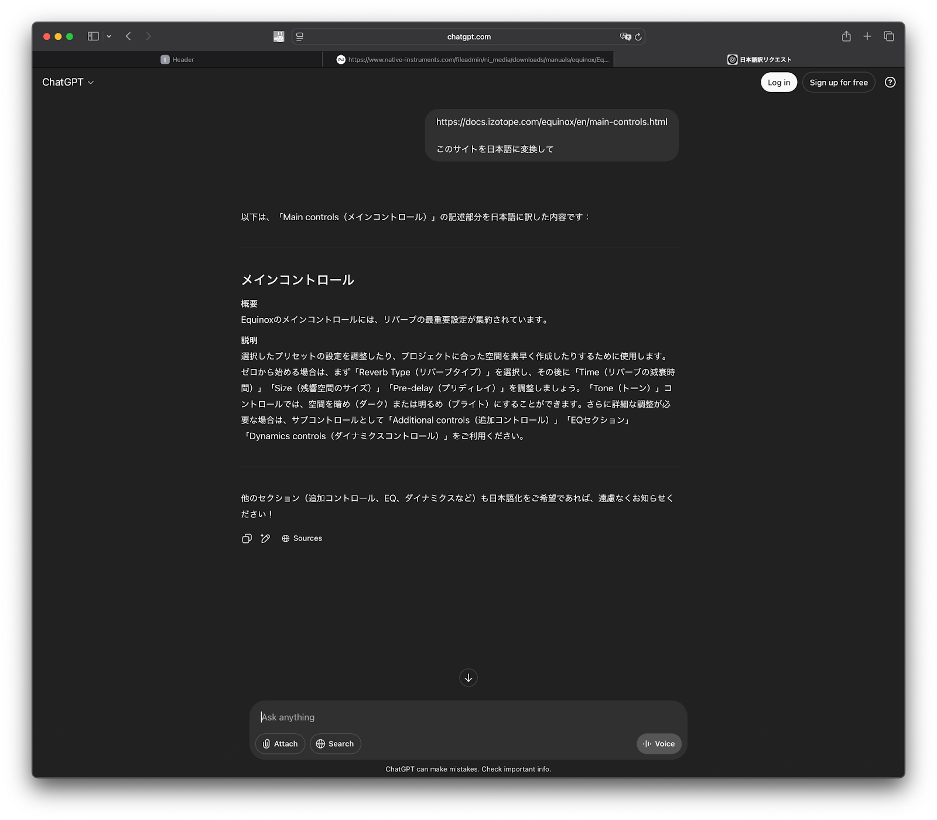Image resolution: width=937 pixels, height=820 pixels.
Task: Open the Sources globe link
Action: click(x=302, y=538)
